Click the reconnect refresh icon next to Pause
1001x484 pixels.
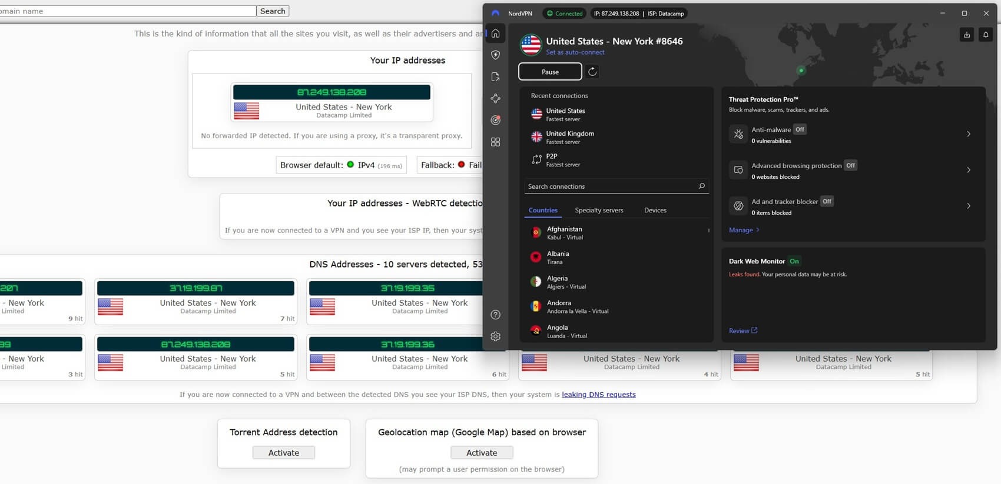coord(592,71)
